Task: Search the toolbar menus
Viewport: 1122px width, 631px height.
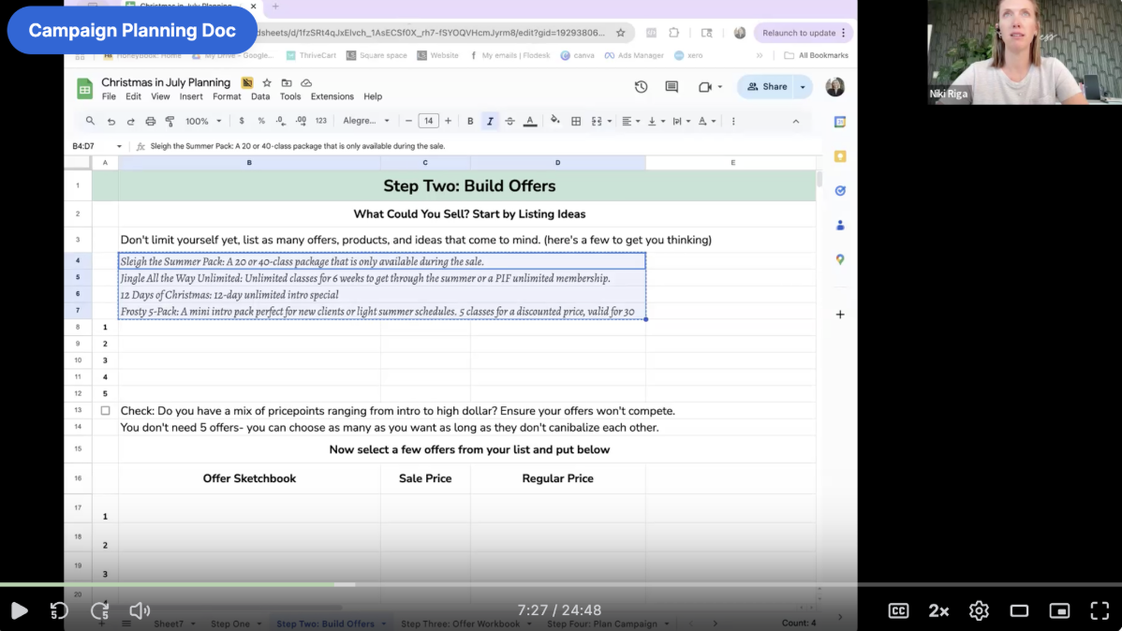Action: [90, 121]
